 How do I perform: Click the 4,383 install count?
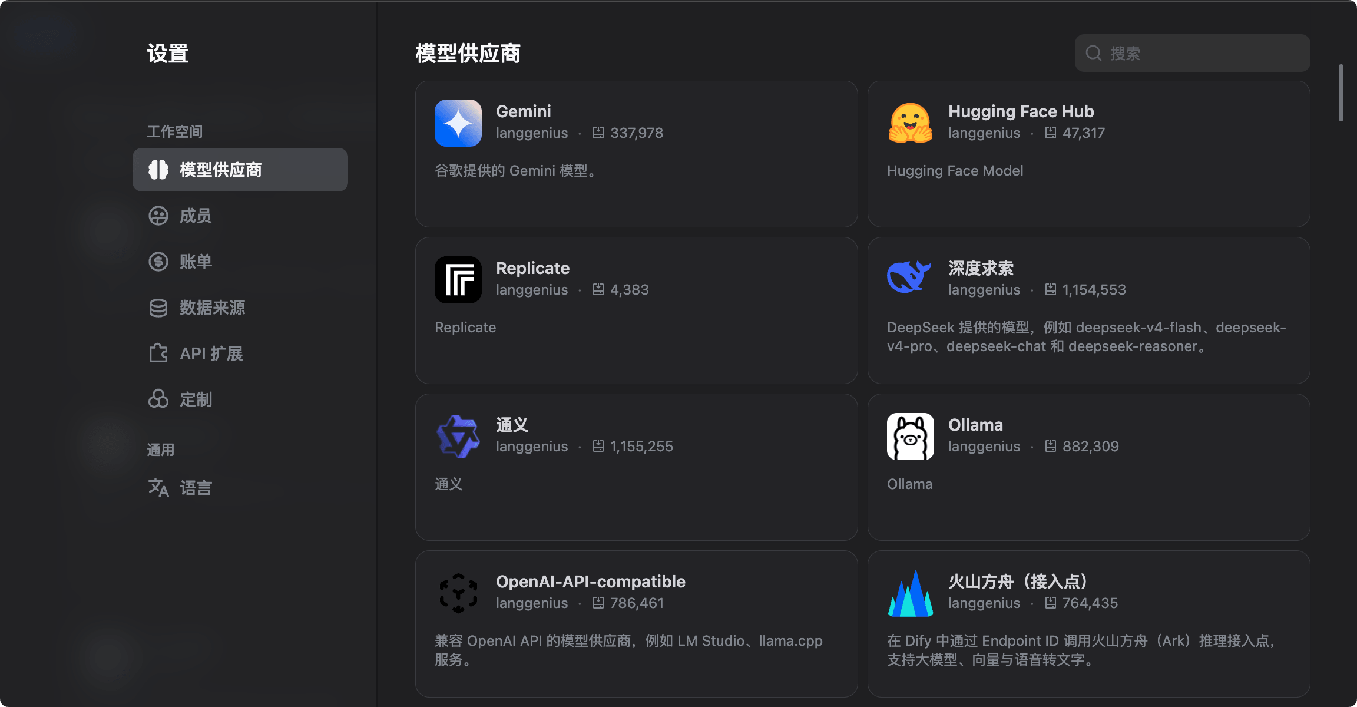[x=630, y=289]
